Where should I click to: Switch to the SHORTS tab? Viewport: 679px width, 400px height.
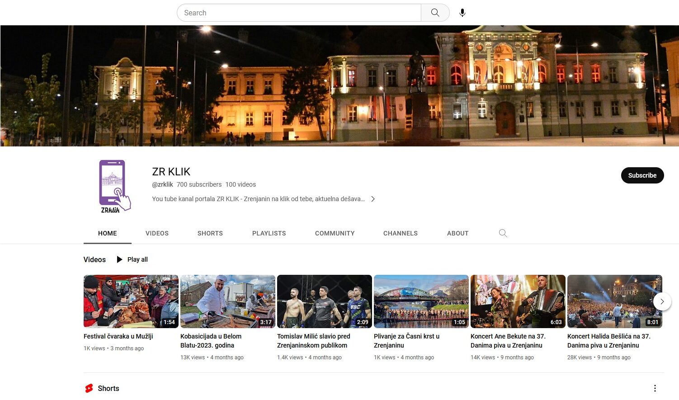(x=210, y=233)
